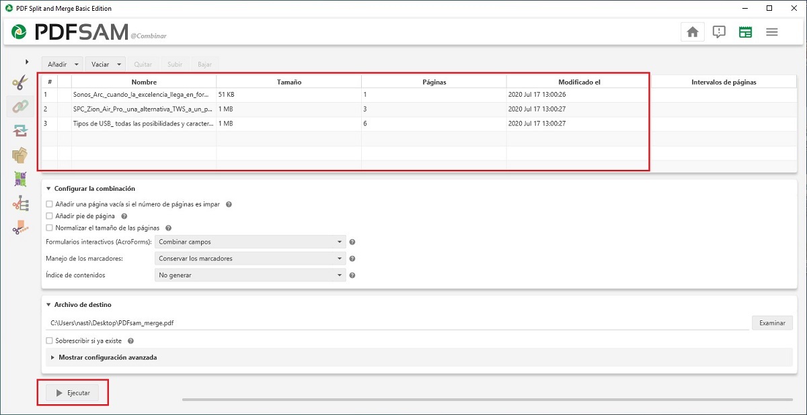This screenshot has width=807, height=415.
Task: Click the Quitar button
Action: [x=143, y=64]
